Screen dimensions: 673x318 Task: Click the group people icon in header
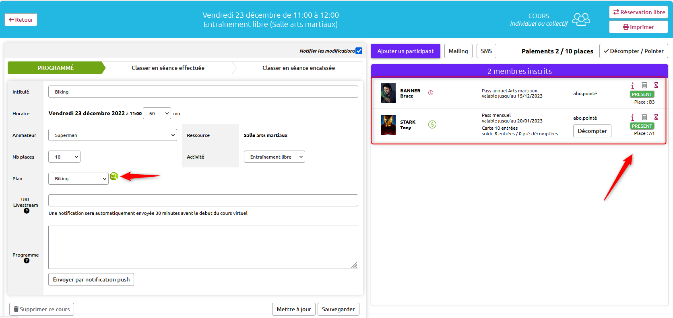pyautogui.click(x=581, y=19)
